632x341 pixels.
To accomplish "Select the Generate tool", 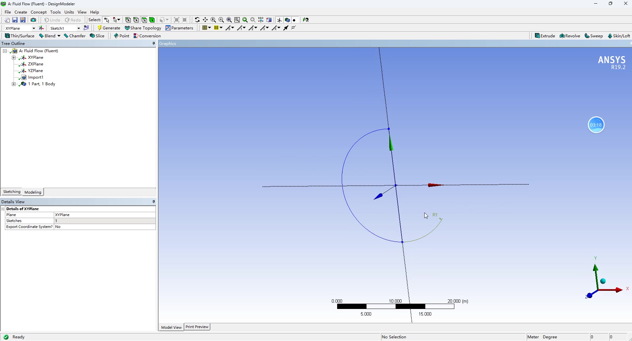I will pos(109,28).
